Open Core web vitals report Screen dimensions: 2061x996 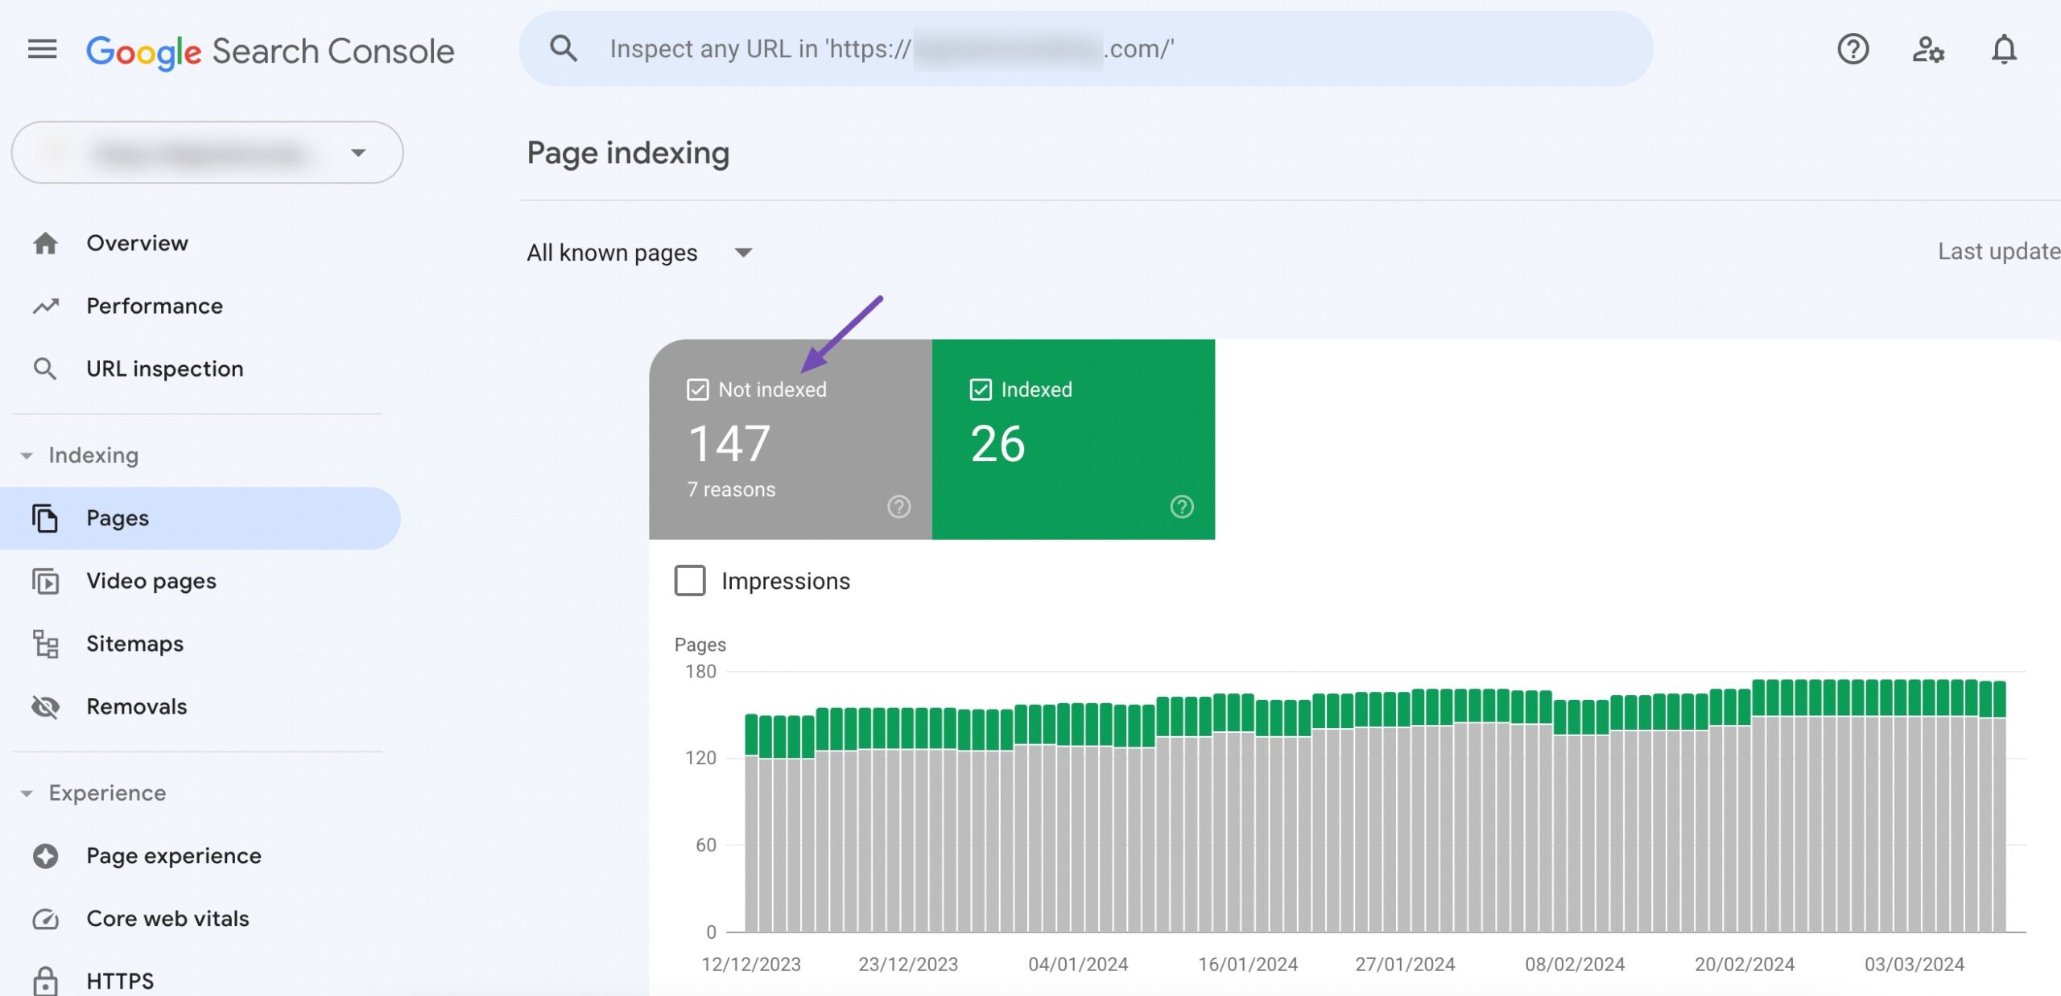200,919
